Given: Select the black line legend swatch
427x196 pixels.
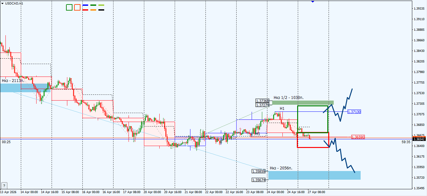Looking at the screenshot, I should 101,10.
